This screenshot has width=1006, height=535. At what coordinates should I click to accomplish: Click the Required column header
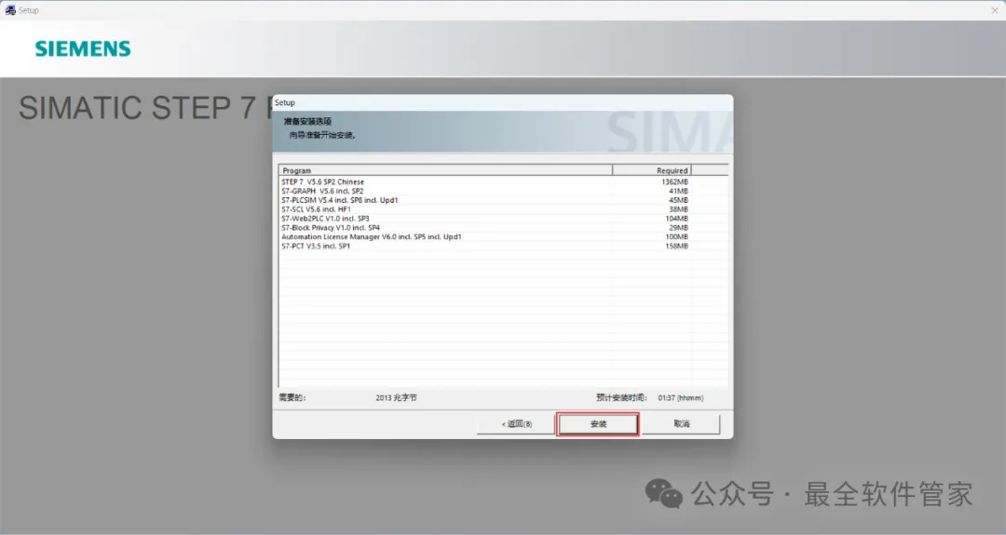pos(652,170)
